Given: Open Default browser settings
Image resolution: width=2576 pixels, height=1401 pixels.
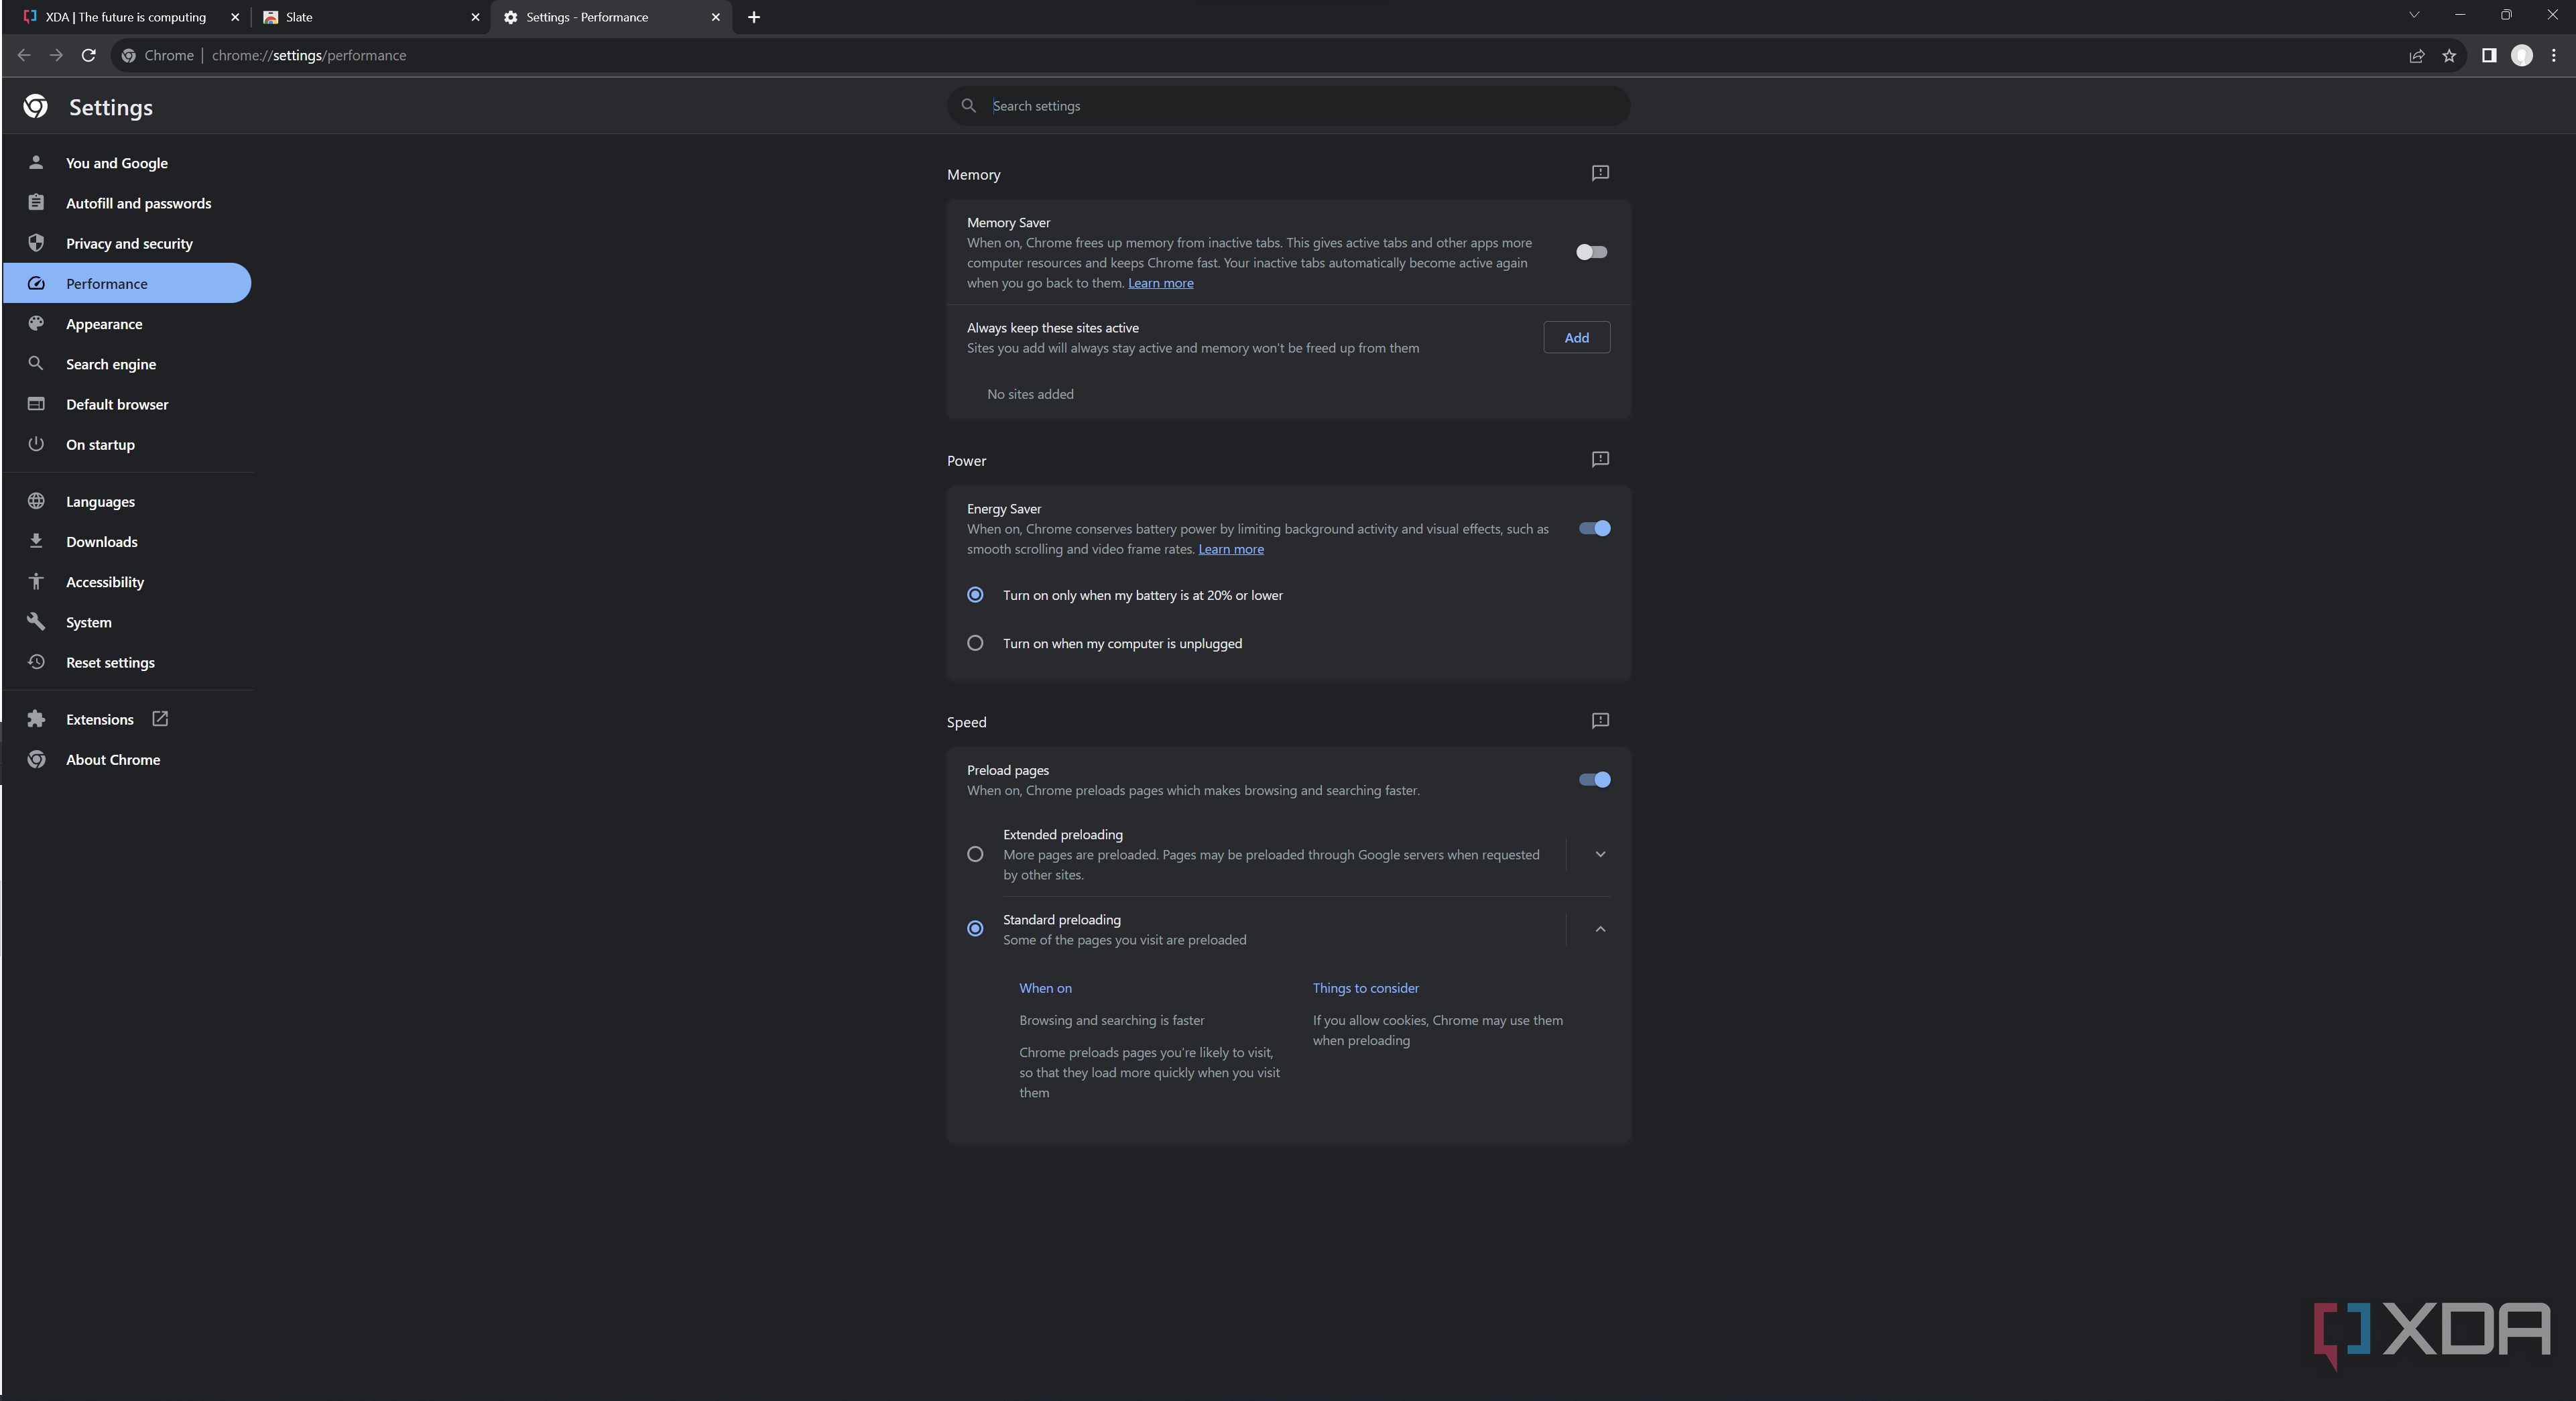Looking at the screenshot, I should pos(128,404).
